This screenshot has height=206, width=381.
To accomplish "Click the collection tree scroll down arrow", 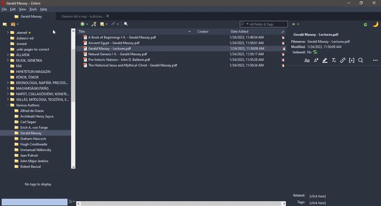I will point(73,167).
